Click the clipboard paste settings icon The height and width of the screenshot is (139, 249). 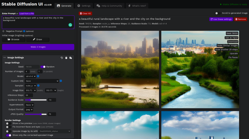pyautogui.click(x=66, y=58)
